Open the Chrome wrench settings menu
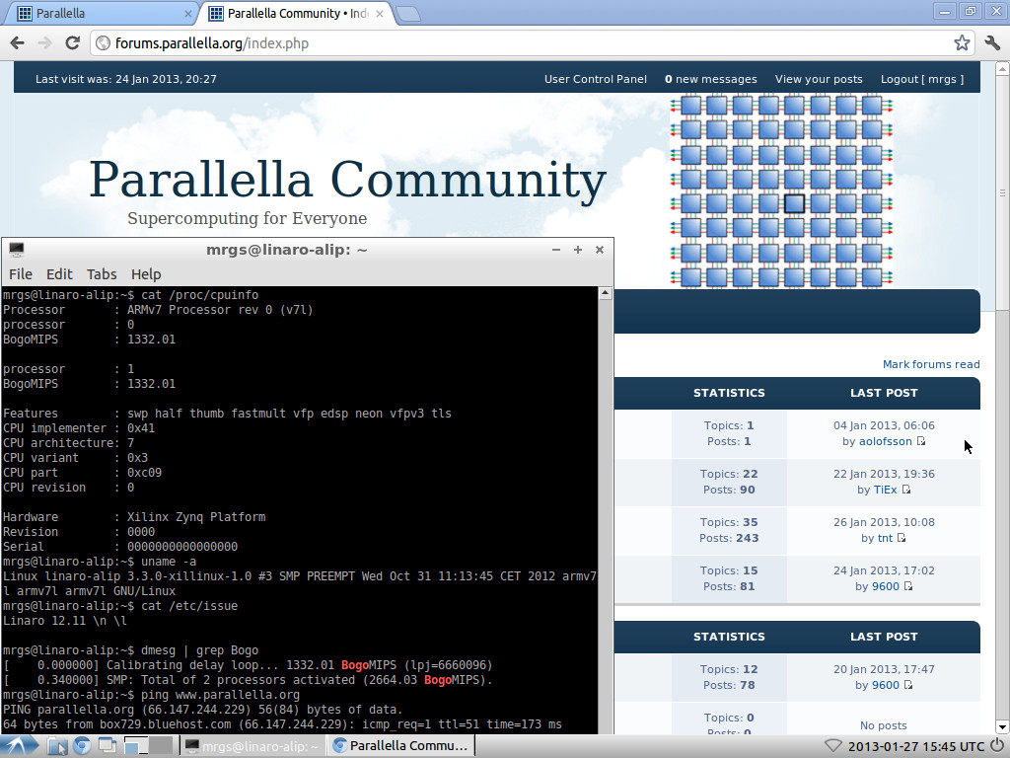This screenshot has height=758, width=1010. coord(992,42)
